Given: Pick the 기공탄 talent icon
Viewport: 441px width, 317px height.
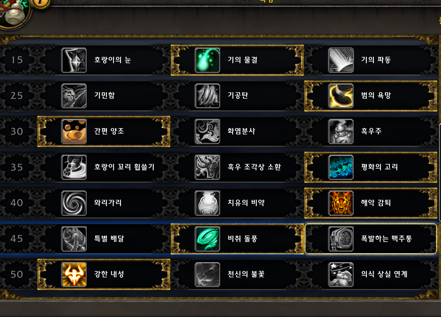Looking at the screenshot, I should (x=208, y=96).
